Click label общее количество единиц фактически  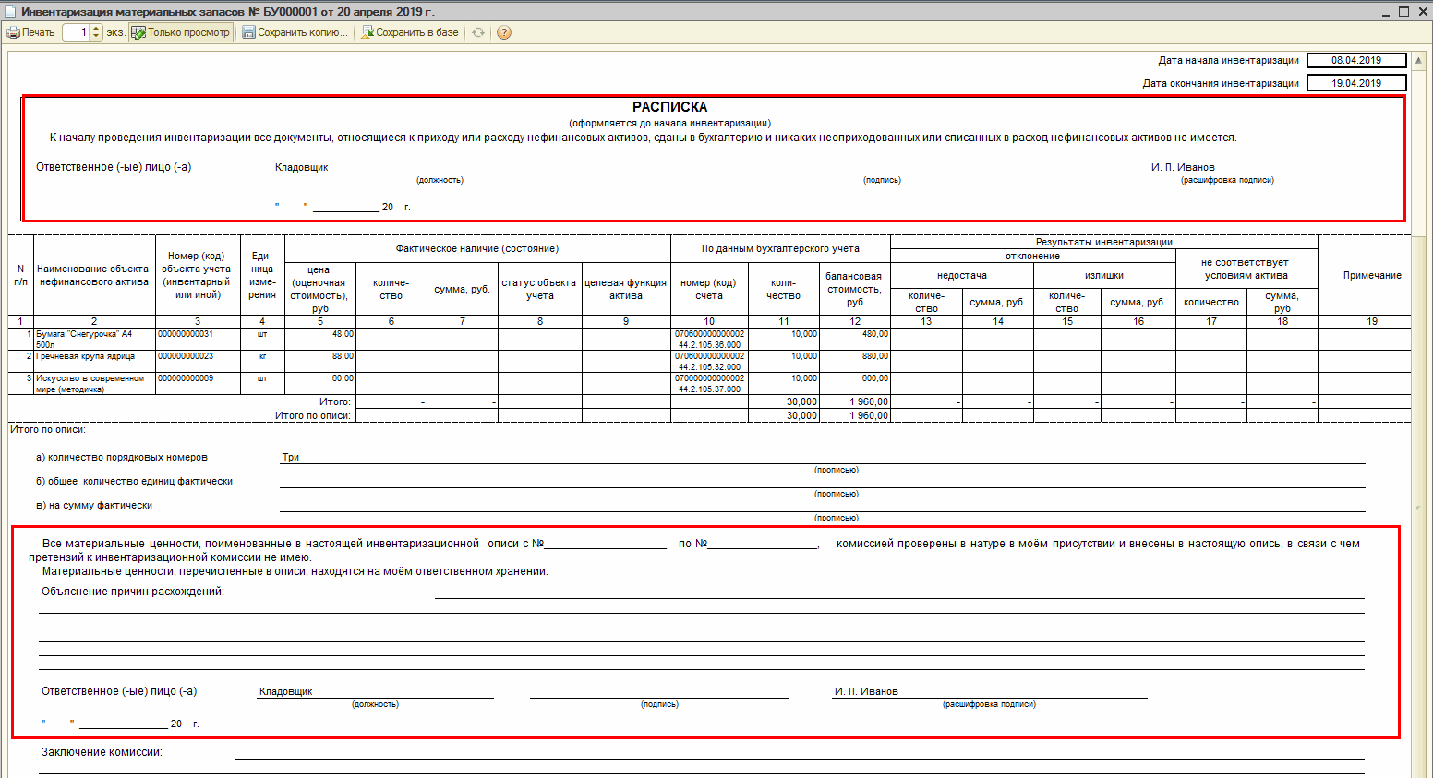pyautogui.click(x=134, y=481)
